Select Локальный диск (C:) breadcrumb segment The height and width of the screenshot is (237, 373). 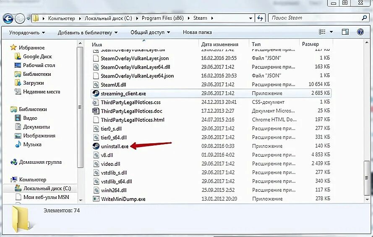[x=108, y=18]
